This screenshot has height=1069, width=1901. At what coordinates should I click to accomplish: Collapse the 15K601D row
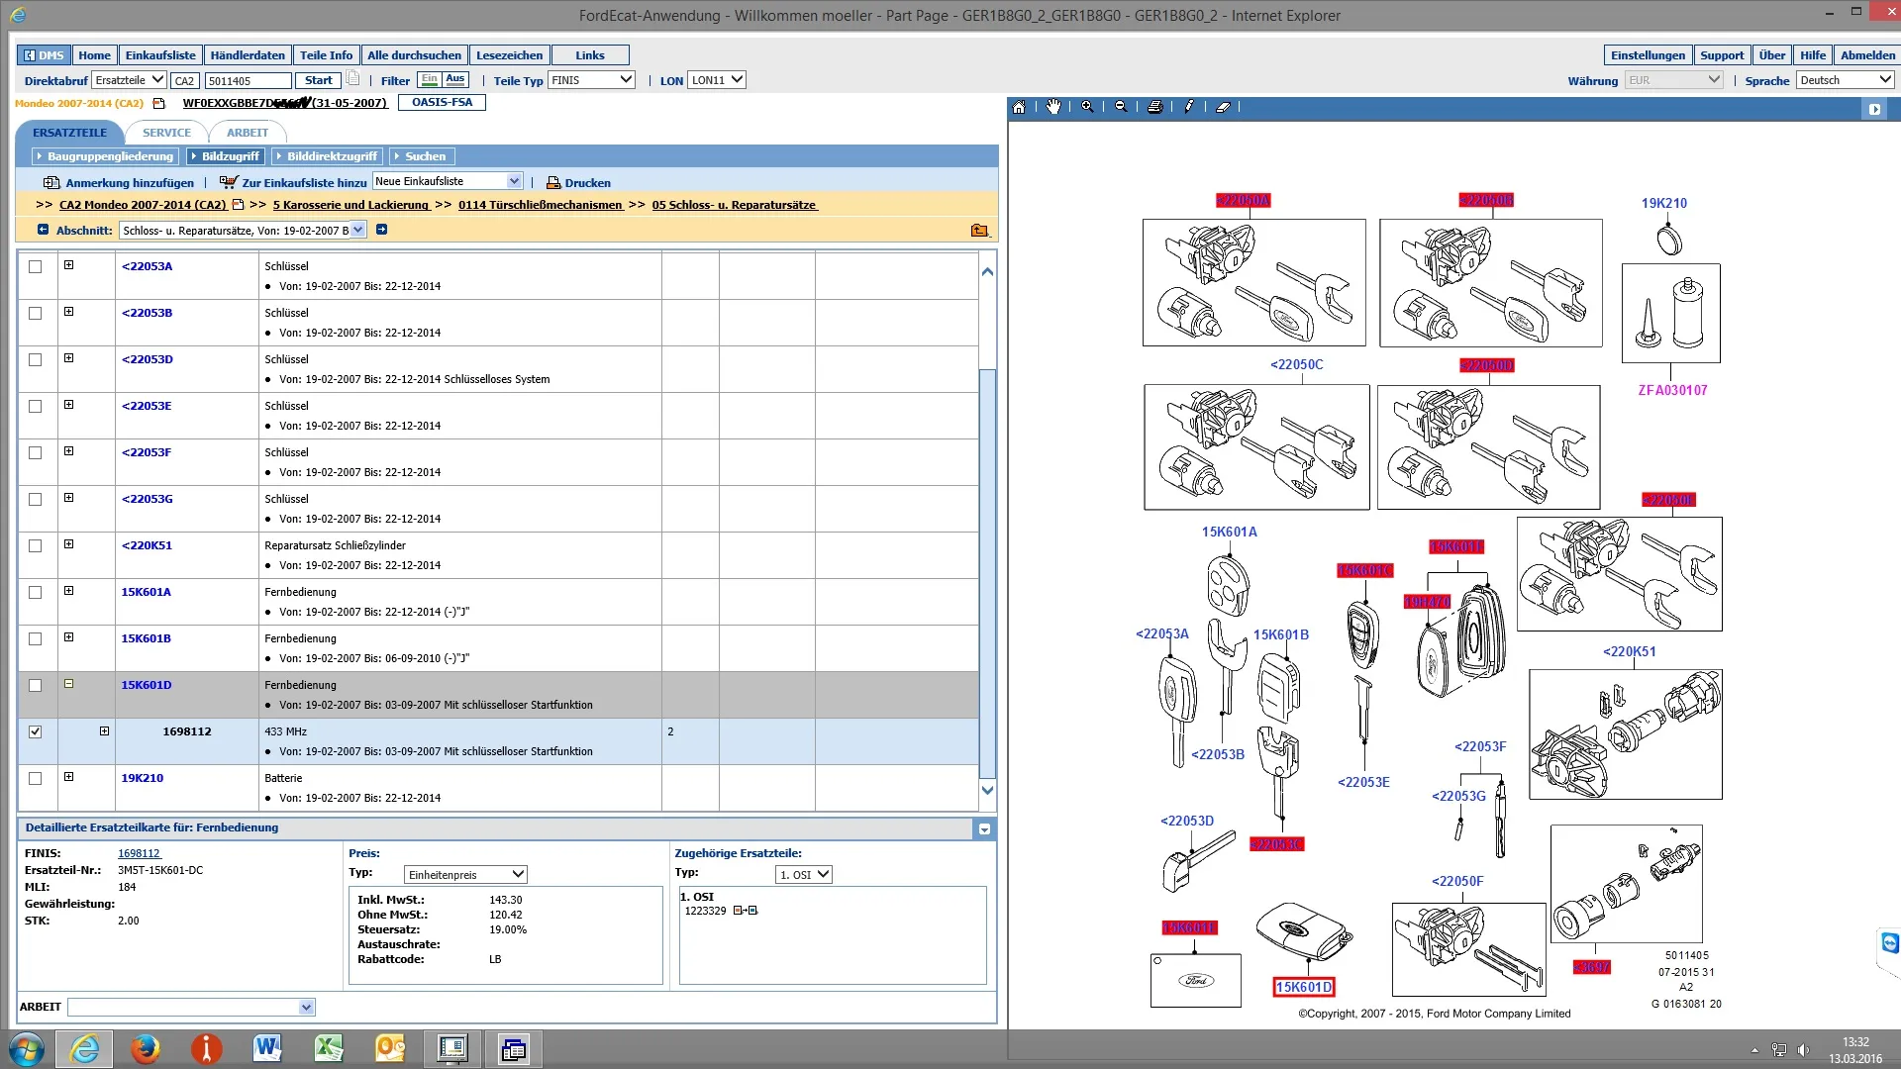[68, 684]
